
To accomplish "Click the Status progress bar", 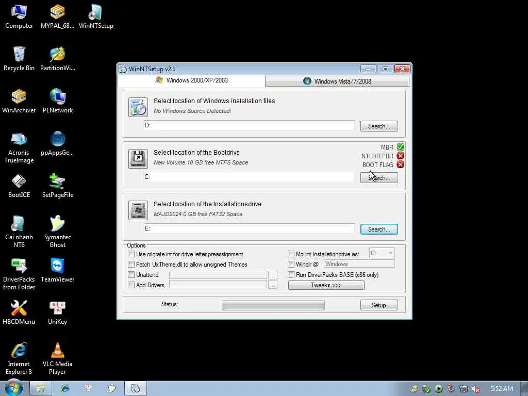I will [273, 305].
